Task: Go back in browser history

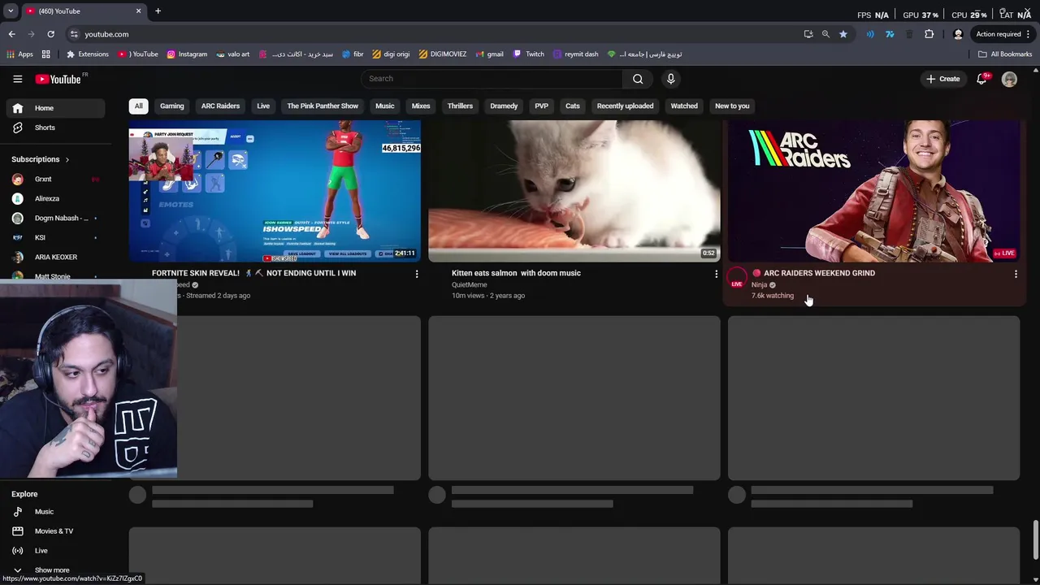Action: (11, 34)
